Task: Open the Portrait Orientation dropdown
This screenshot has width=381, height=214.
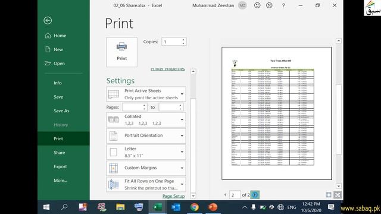Action: click(x=146, y=136)
